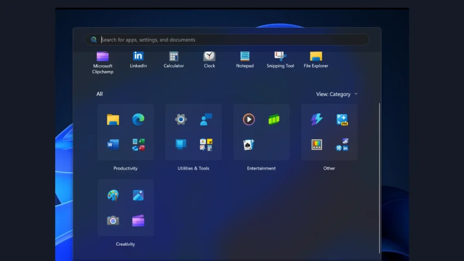
Task: Show more apps in Other group
Action: (x=342, y=145)
